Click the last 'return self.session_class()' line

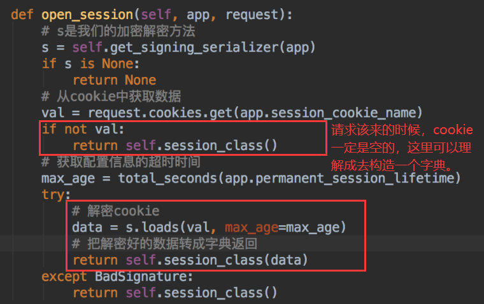(x=175, y=293)
